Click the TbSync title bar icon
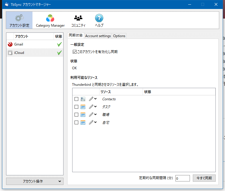Screen dimensions: 225x191 (x=7, y=4)
